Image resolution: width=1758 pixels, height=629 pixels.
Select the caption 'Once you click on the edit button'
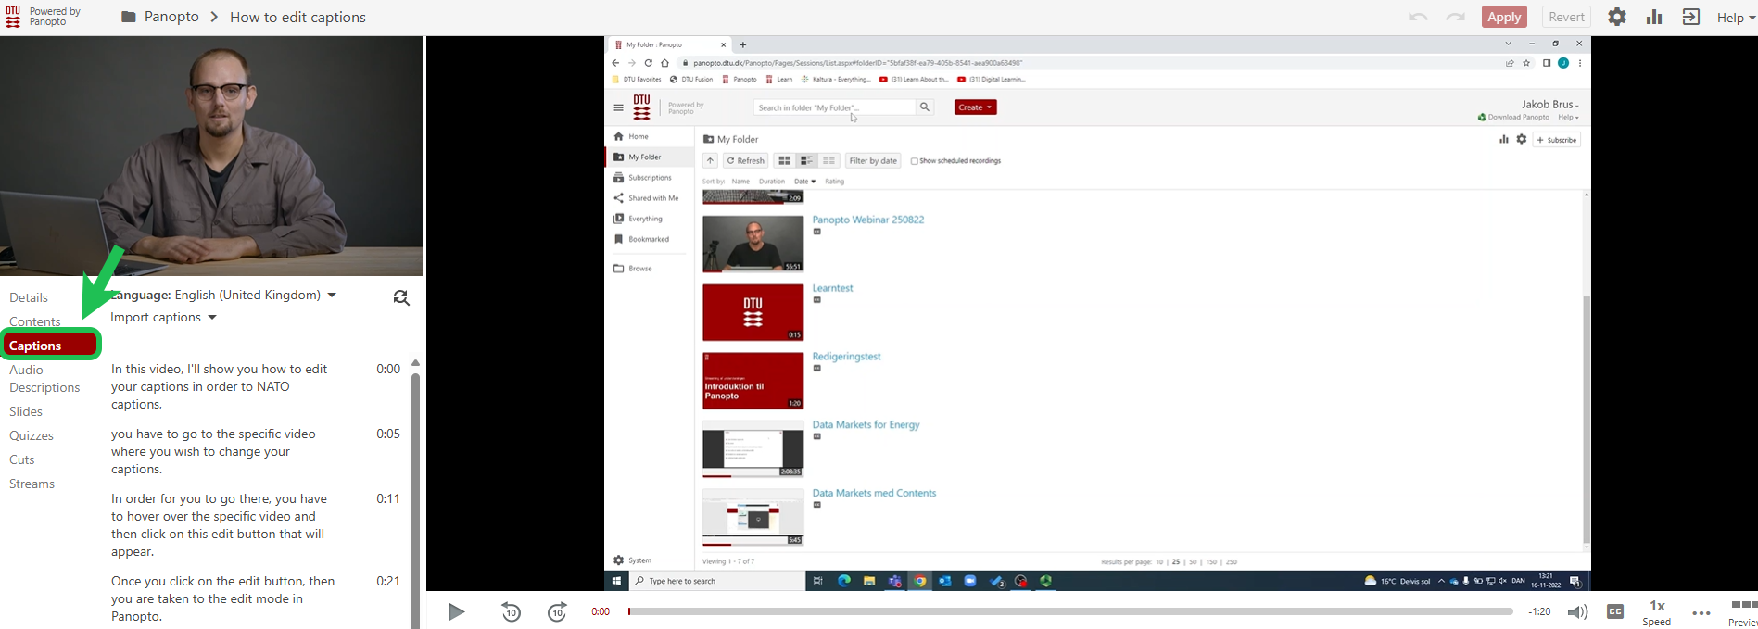click(223, 598)
